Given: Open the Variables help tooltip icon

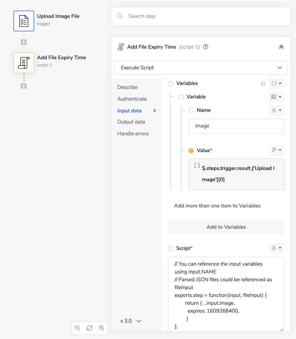Looking at the screenshot, I should (x=263, y=83).
